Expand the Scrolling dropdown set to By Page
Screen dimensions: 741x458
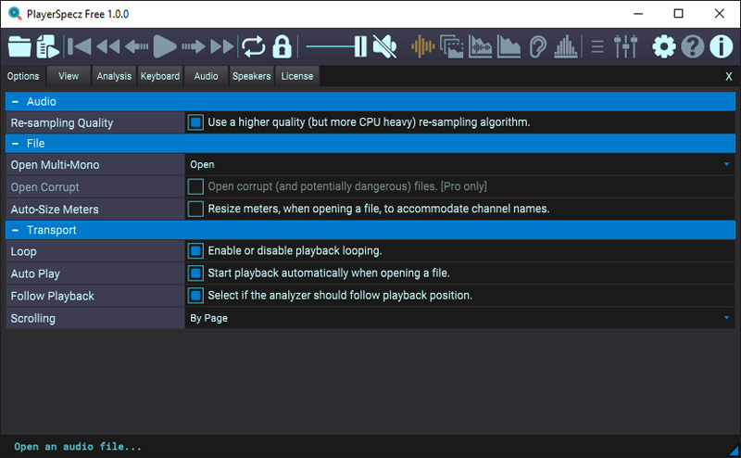click(x=459, y=318)
